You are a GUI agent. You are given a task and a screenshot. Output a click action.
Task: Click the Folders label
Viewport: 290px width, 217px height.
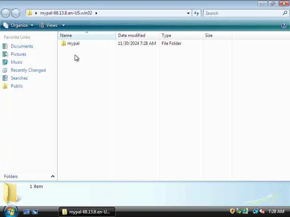tap(11, 176)
